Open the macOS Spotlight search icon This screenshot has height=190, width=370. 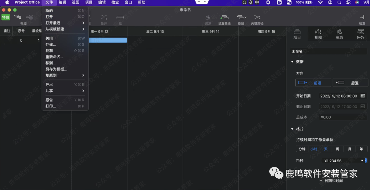click(339, 2)
